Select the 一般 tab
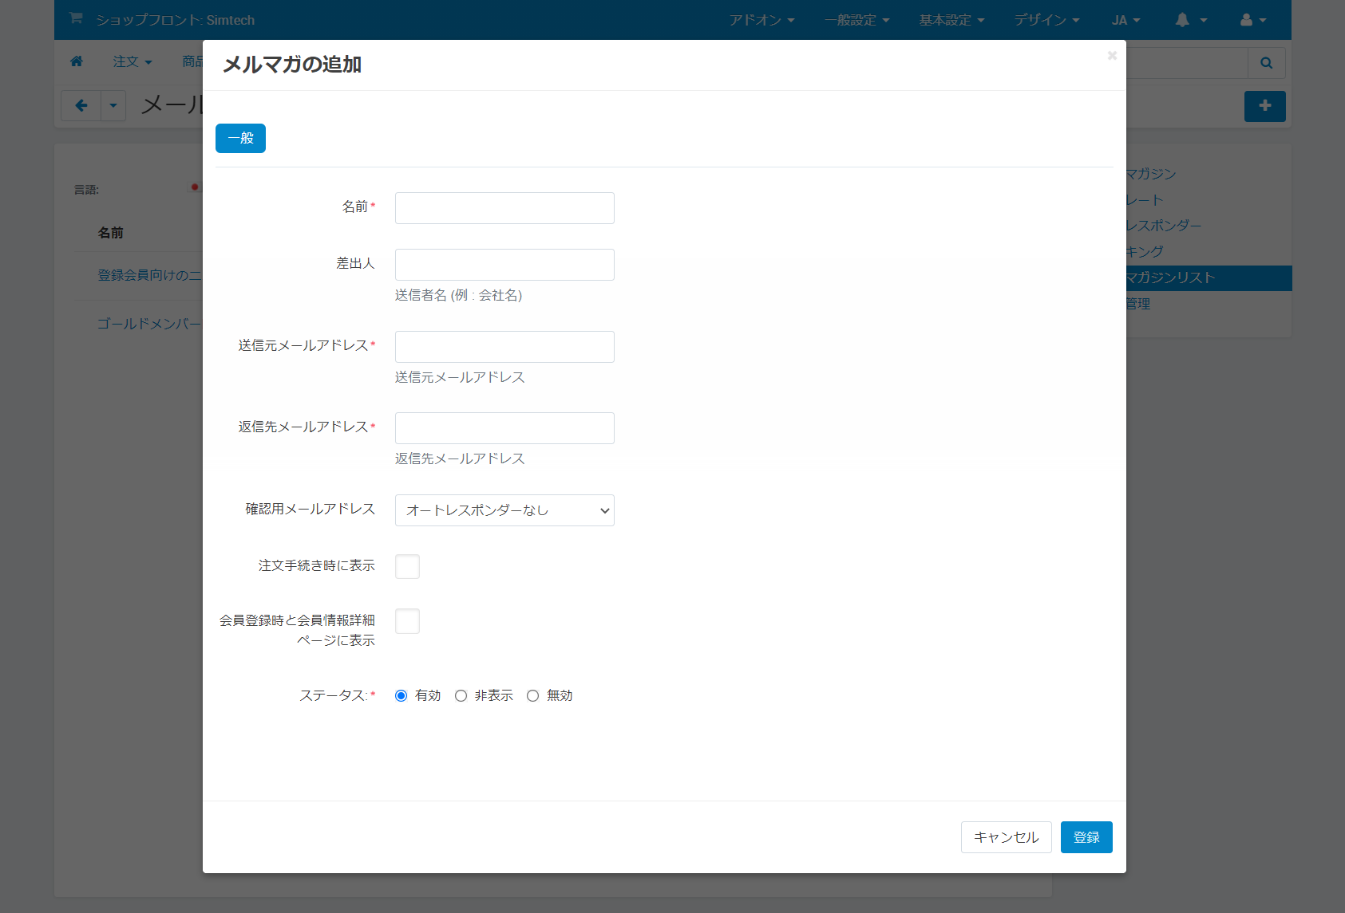 tap(240, 138)
